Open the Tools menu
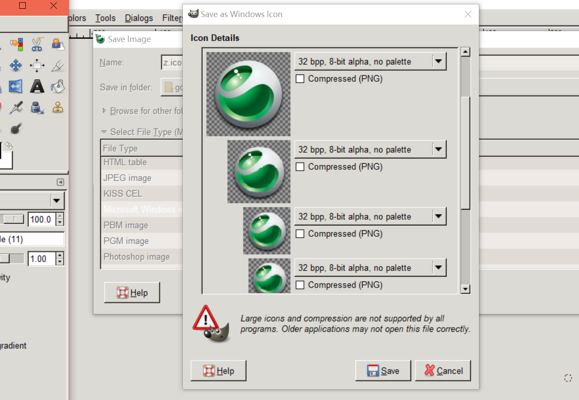 pyautogui.click(x=105, y=18)
